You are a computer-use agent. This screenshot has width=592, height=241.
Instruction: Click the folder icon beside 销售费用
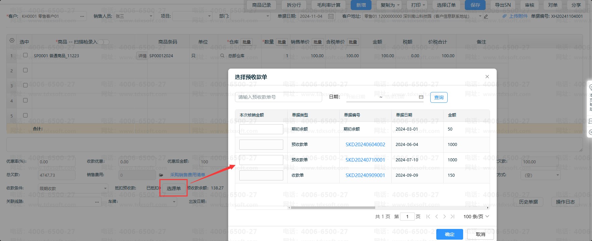161,175
